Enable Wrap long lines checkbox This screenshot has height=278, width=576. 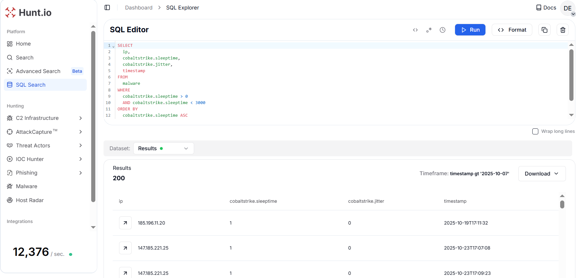tap(535, 132)
